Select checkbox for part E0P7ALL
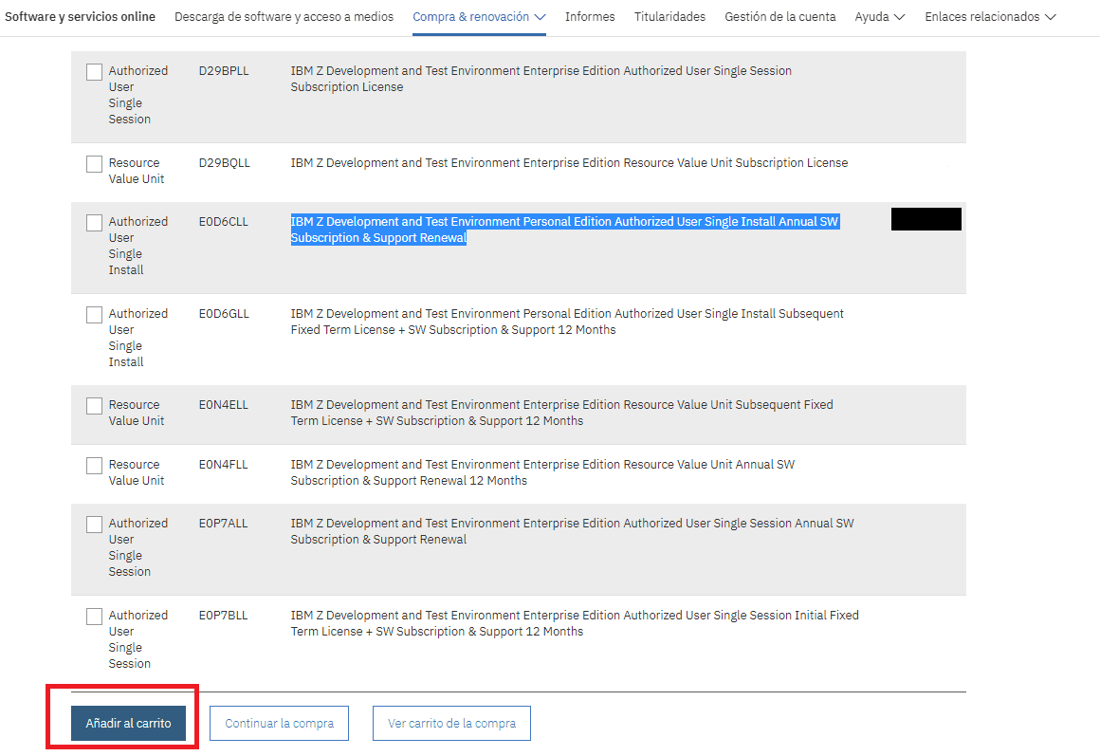Screen dimensions: 1100x756 (x=94, y=525)
